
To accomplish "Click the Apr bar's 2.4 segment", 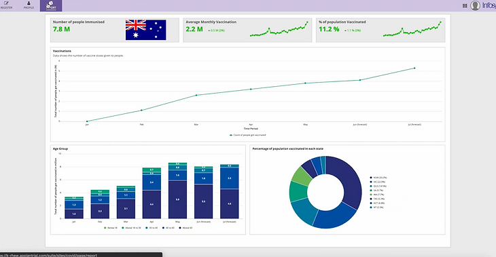I will click(152, 182).
